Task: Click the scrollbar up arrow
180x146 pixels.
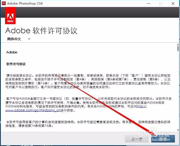Action: pyautogui.click(x=178, y=44)
